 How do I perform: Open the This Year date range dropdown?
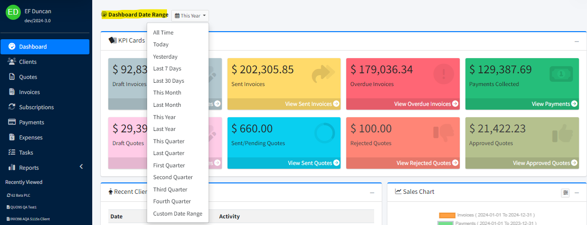pos(190,16)
